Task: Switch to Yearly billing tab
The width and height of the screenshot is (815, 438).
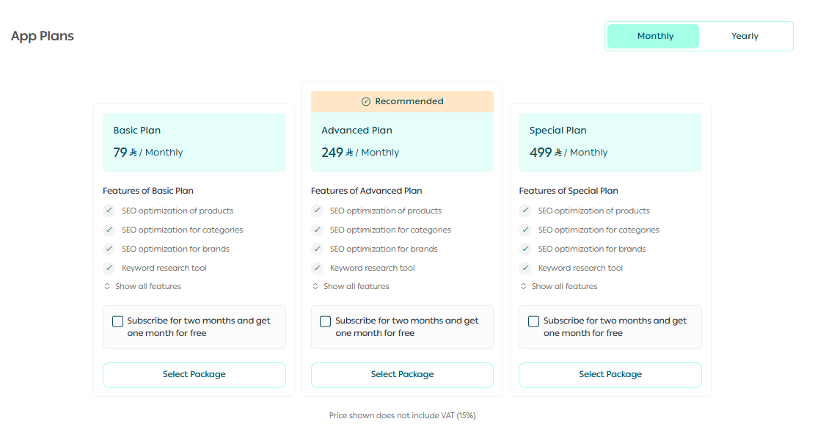Action: (745, 36)
